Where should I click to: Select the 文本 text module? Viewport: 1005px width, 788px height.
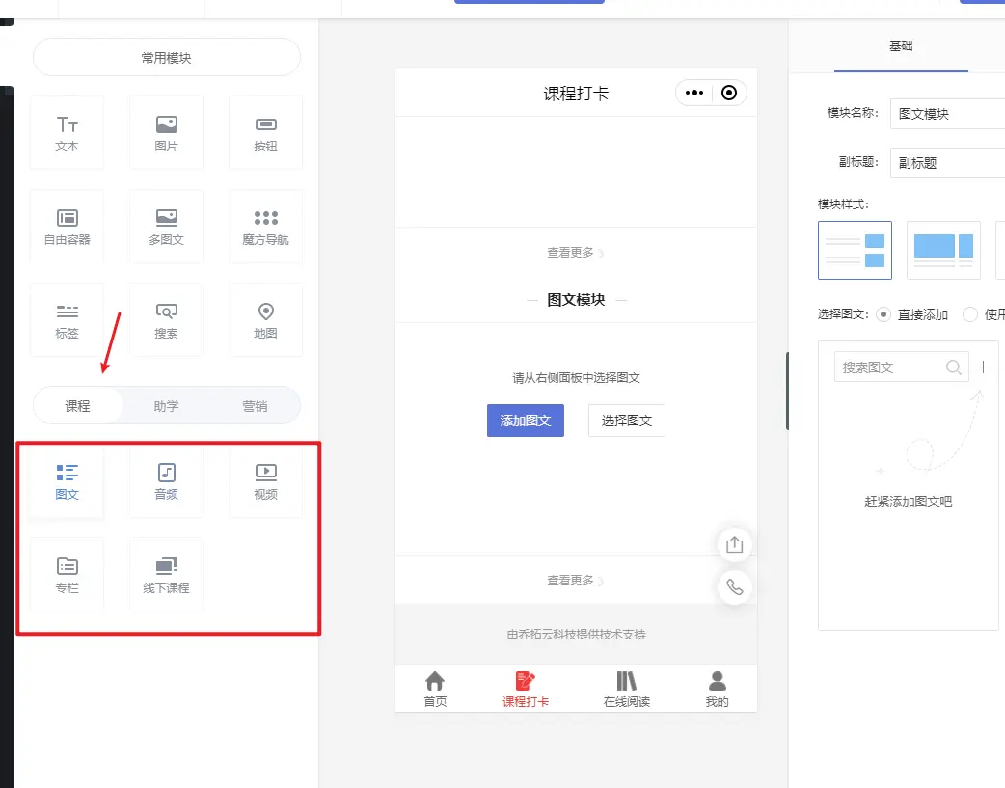[x=68, y=133]
